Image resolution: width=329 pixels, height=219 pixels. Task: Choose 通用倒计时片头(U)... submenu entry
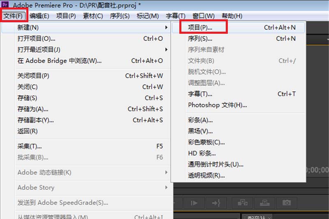pos(239,164)
